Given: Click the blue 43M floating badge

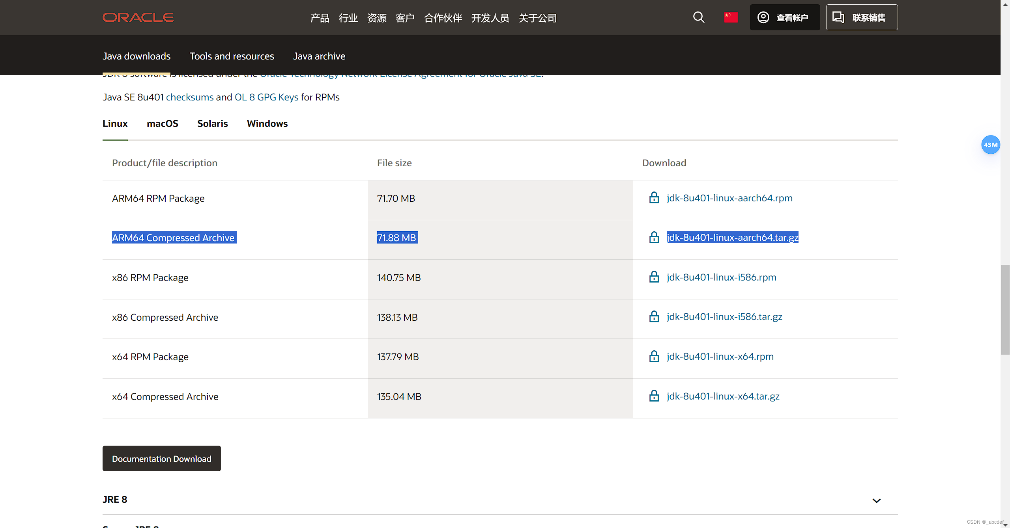Looking at the screenshot, I should point(990,145).
